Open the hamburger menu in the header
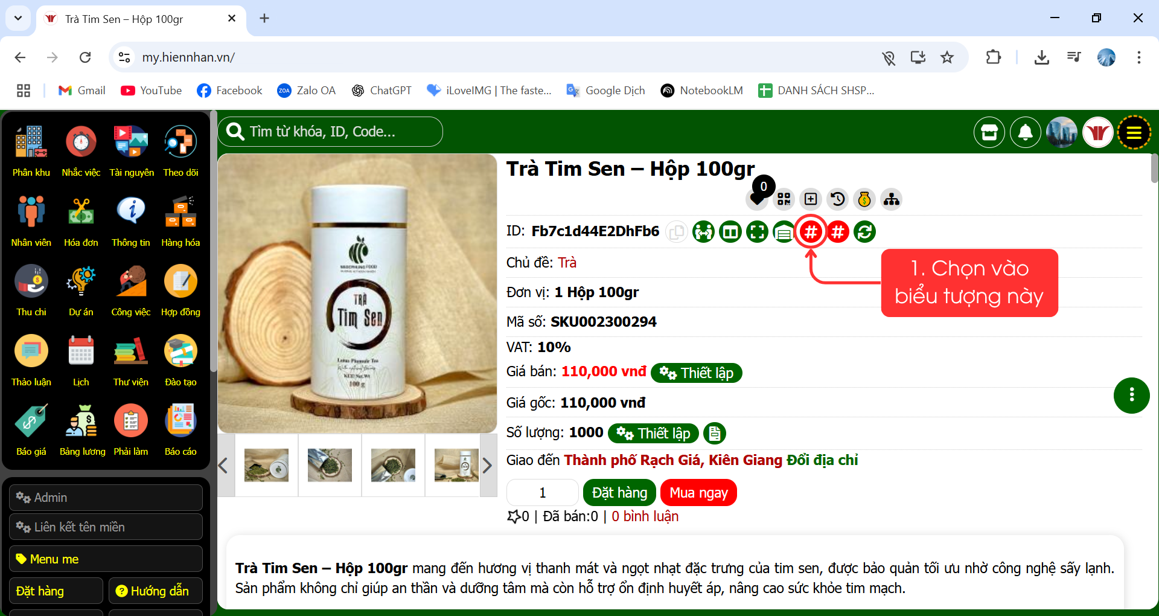 point(1134,132)
